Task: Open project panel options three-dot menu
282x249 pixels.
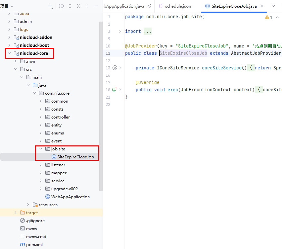Action: coord(87,6)
